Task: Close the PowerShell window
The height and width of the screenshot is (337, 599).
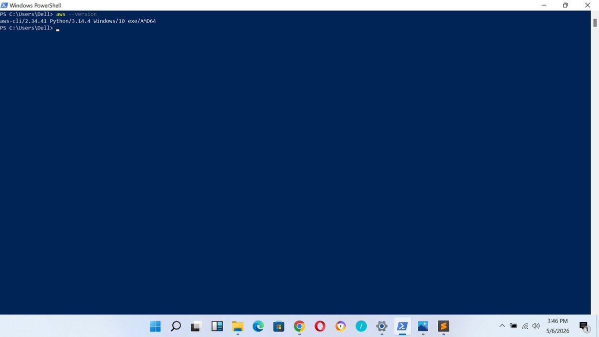Action: [x=588, y=5]
